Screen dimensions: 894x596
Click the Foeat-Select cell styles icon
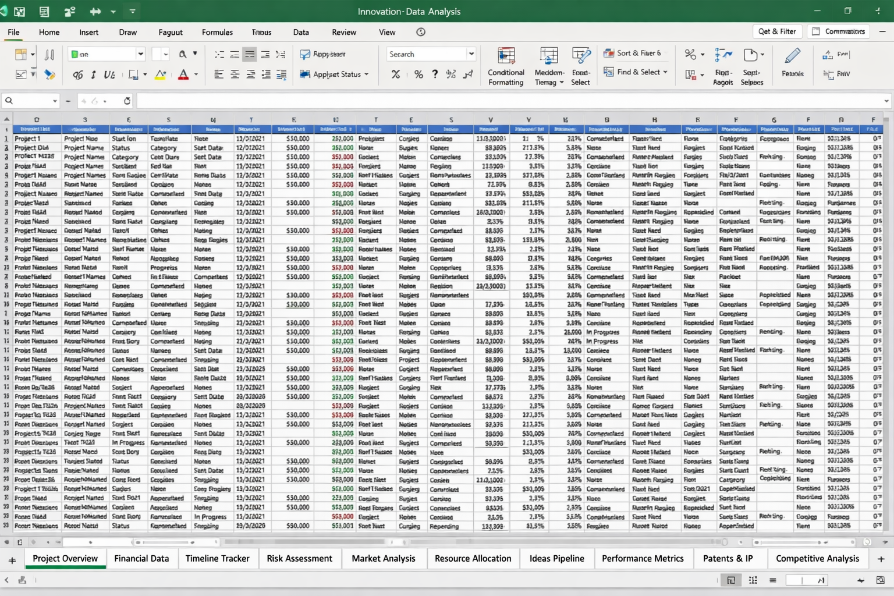tap(581, 56)
